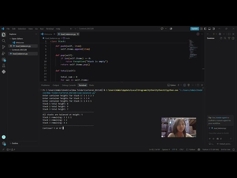Split the editor right

point(198,34)
